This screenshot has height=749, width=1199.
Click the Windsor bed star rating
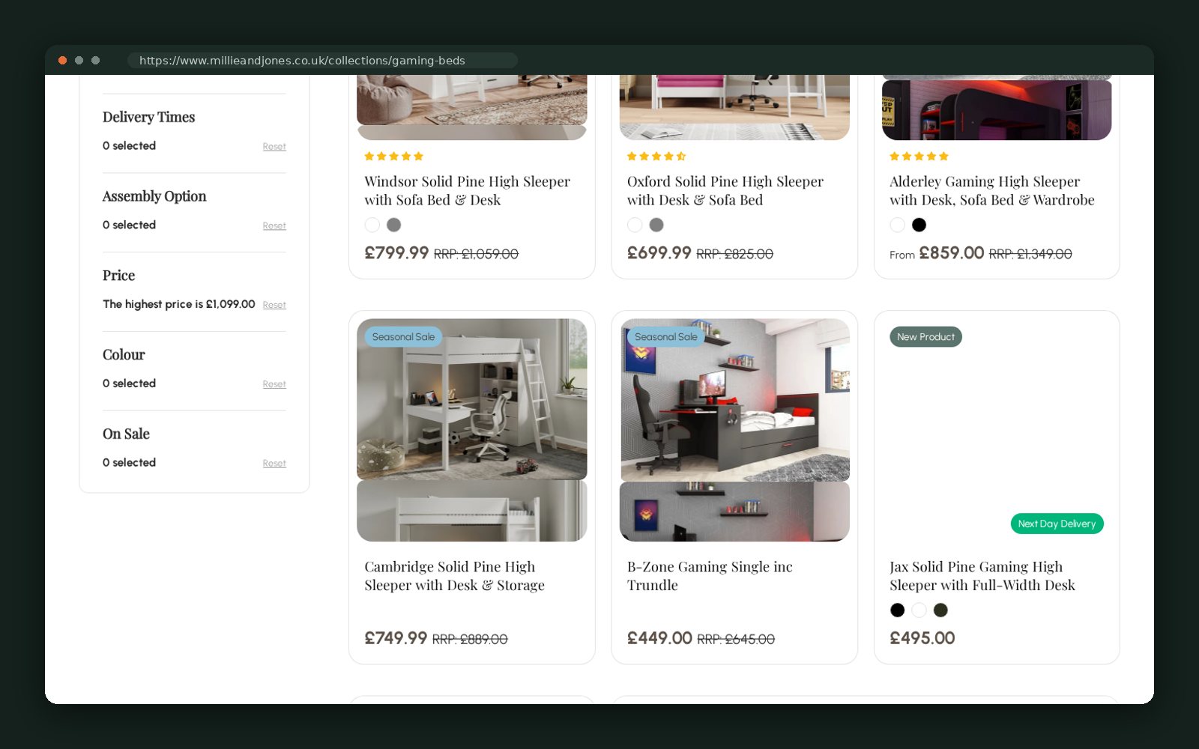point(394,157)
